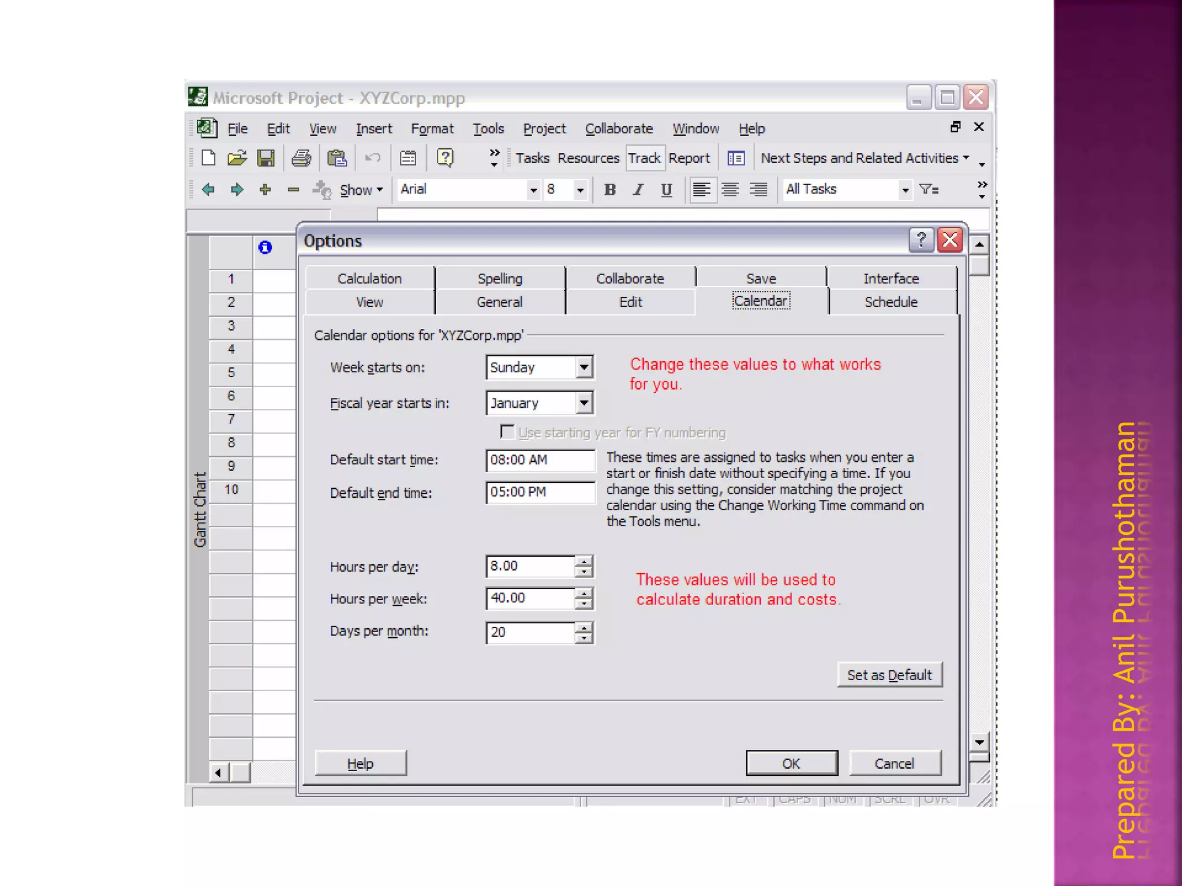Enable Use starting year for FY numbering
The height and width of the screenshot is (886, 1182).
pos(507,432)
